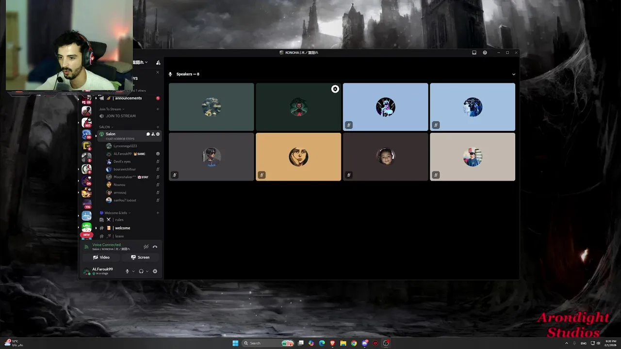Open ENG language switcher in tray

coord(583,343)
